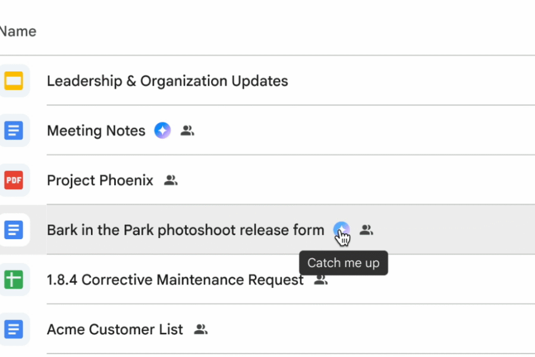Click the shared indicator beside Meeting Notes

click(187, 130)
